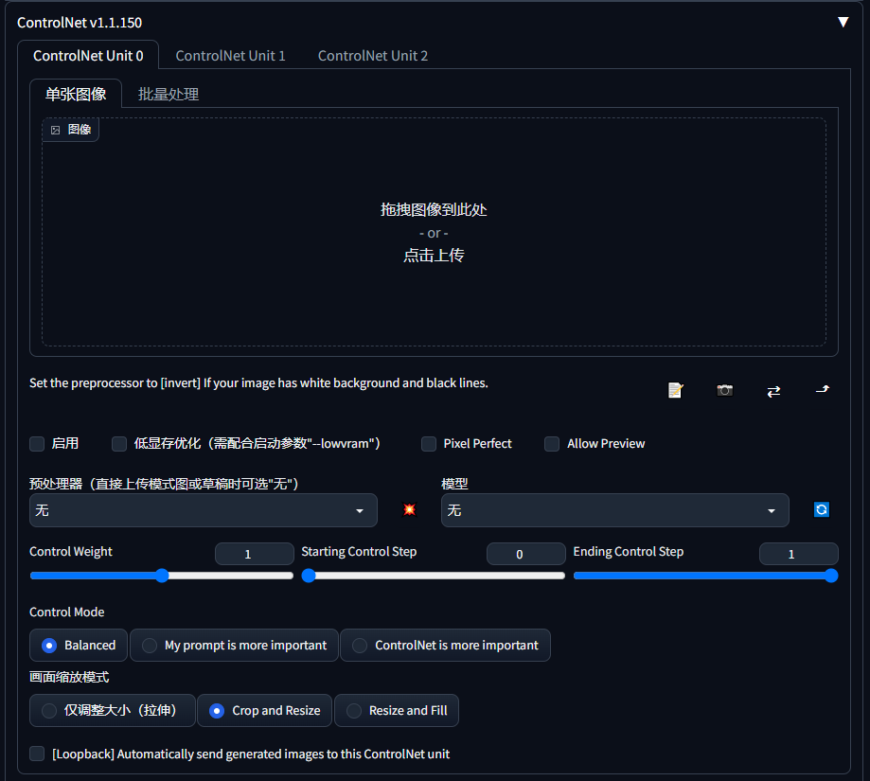
Task: Choose My prompt is more important
Action: [x=234, y=645]
